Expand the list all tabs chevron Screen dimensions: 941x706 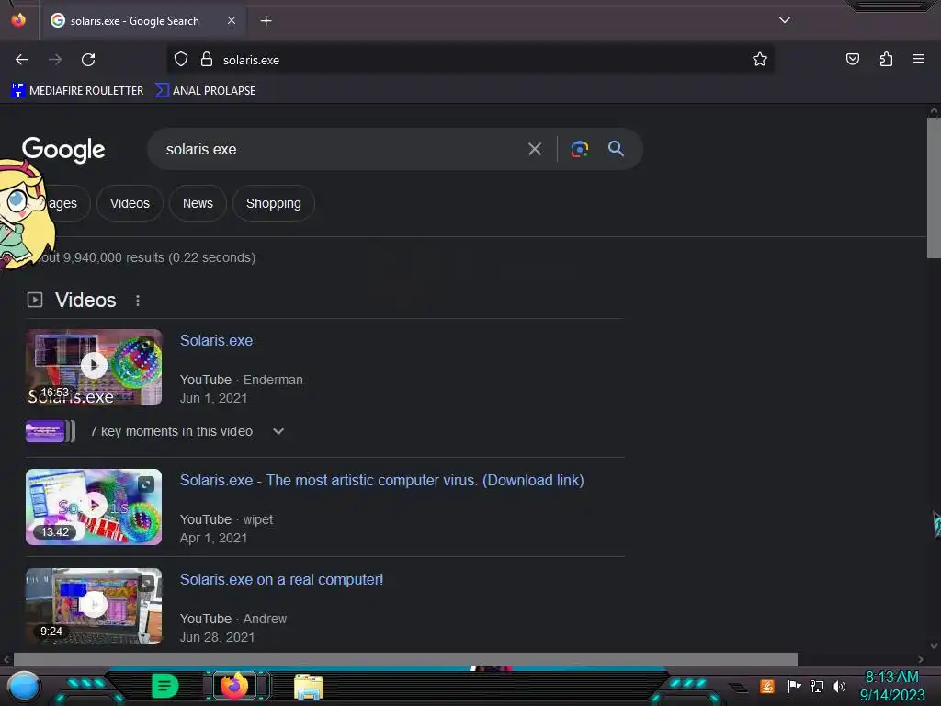point(785,20)
